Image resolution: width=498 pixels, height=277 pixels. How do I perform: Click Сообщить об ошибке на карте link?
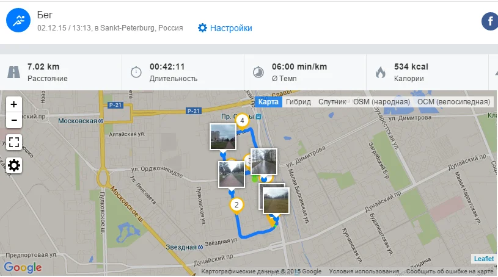click(450, 272)
